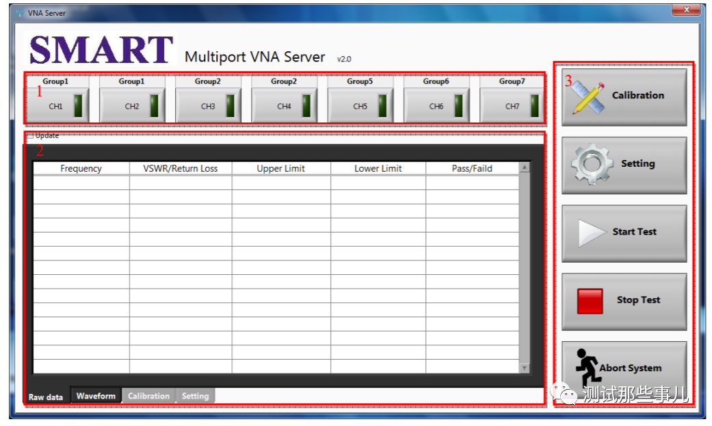Viewport: 712px width, 426px height.
Task: Click the table scrollbar up arrow
Action: click(525, 168)
